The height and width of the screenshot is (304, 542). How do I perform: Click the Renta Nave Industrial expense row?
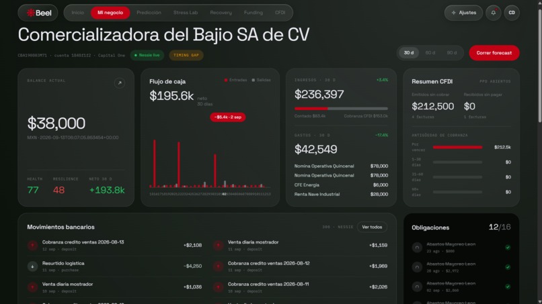click(x=341, y=194)
